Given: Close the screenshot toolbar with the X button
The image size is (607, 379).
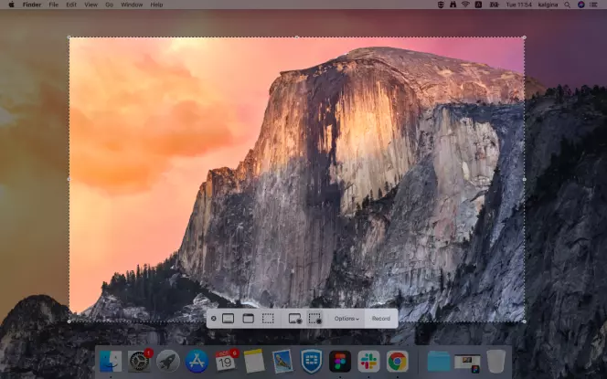Looking at the screenshot, I should (213, 319).
